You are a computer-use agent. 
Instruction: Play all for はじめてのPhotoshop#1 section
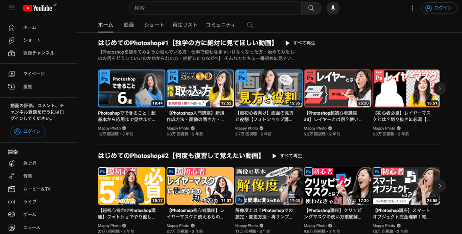[x=300, y=43]
